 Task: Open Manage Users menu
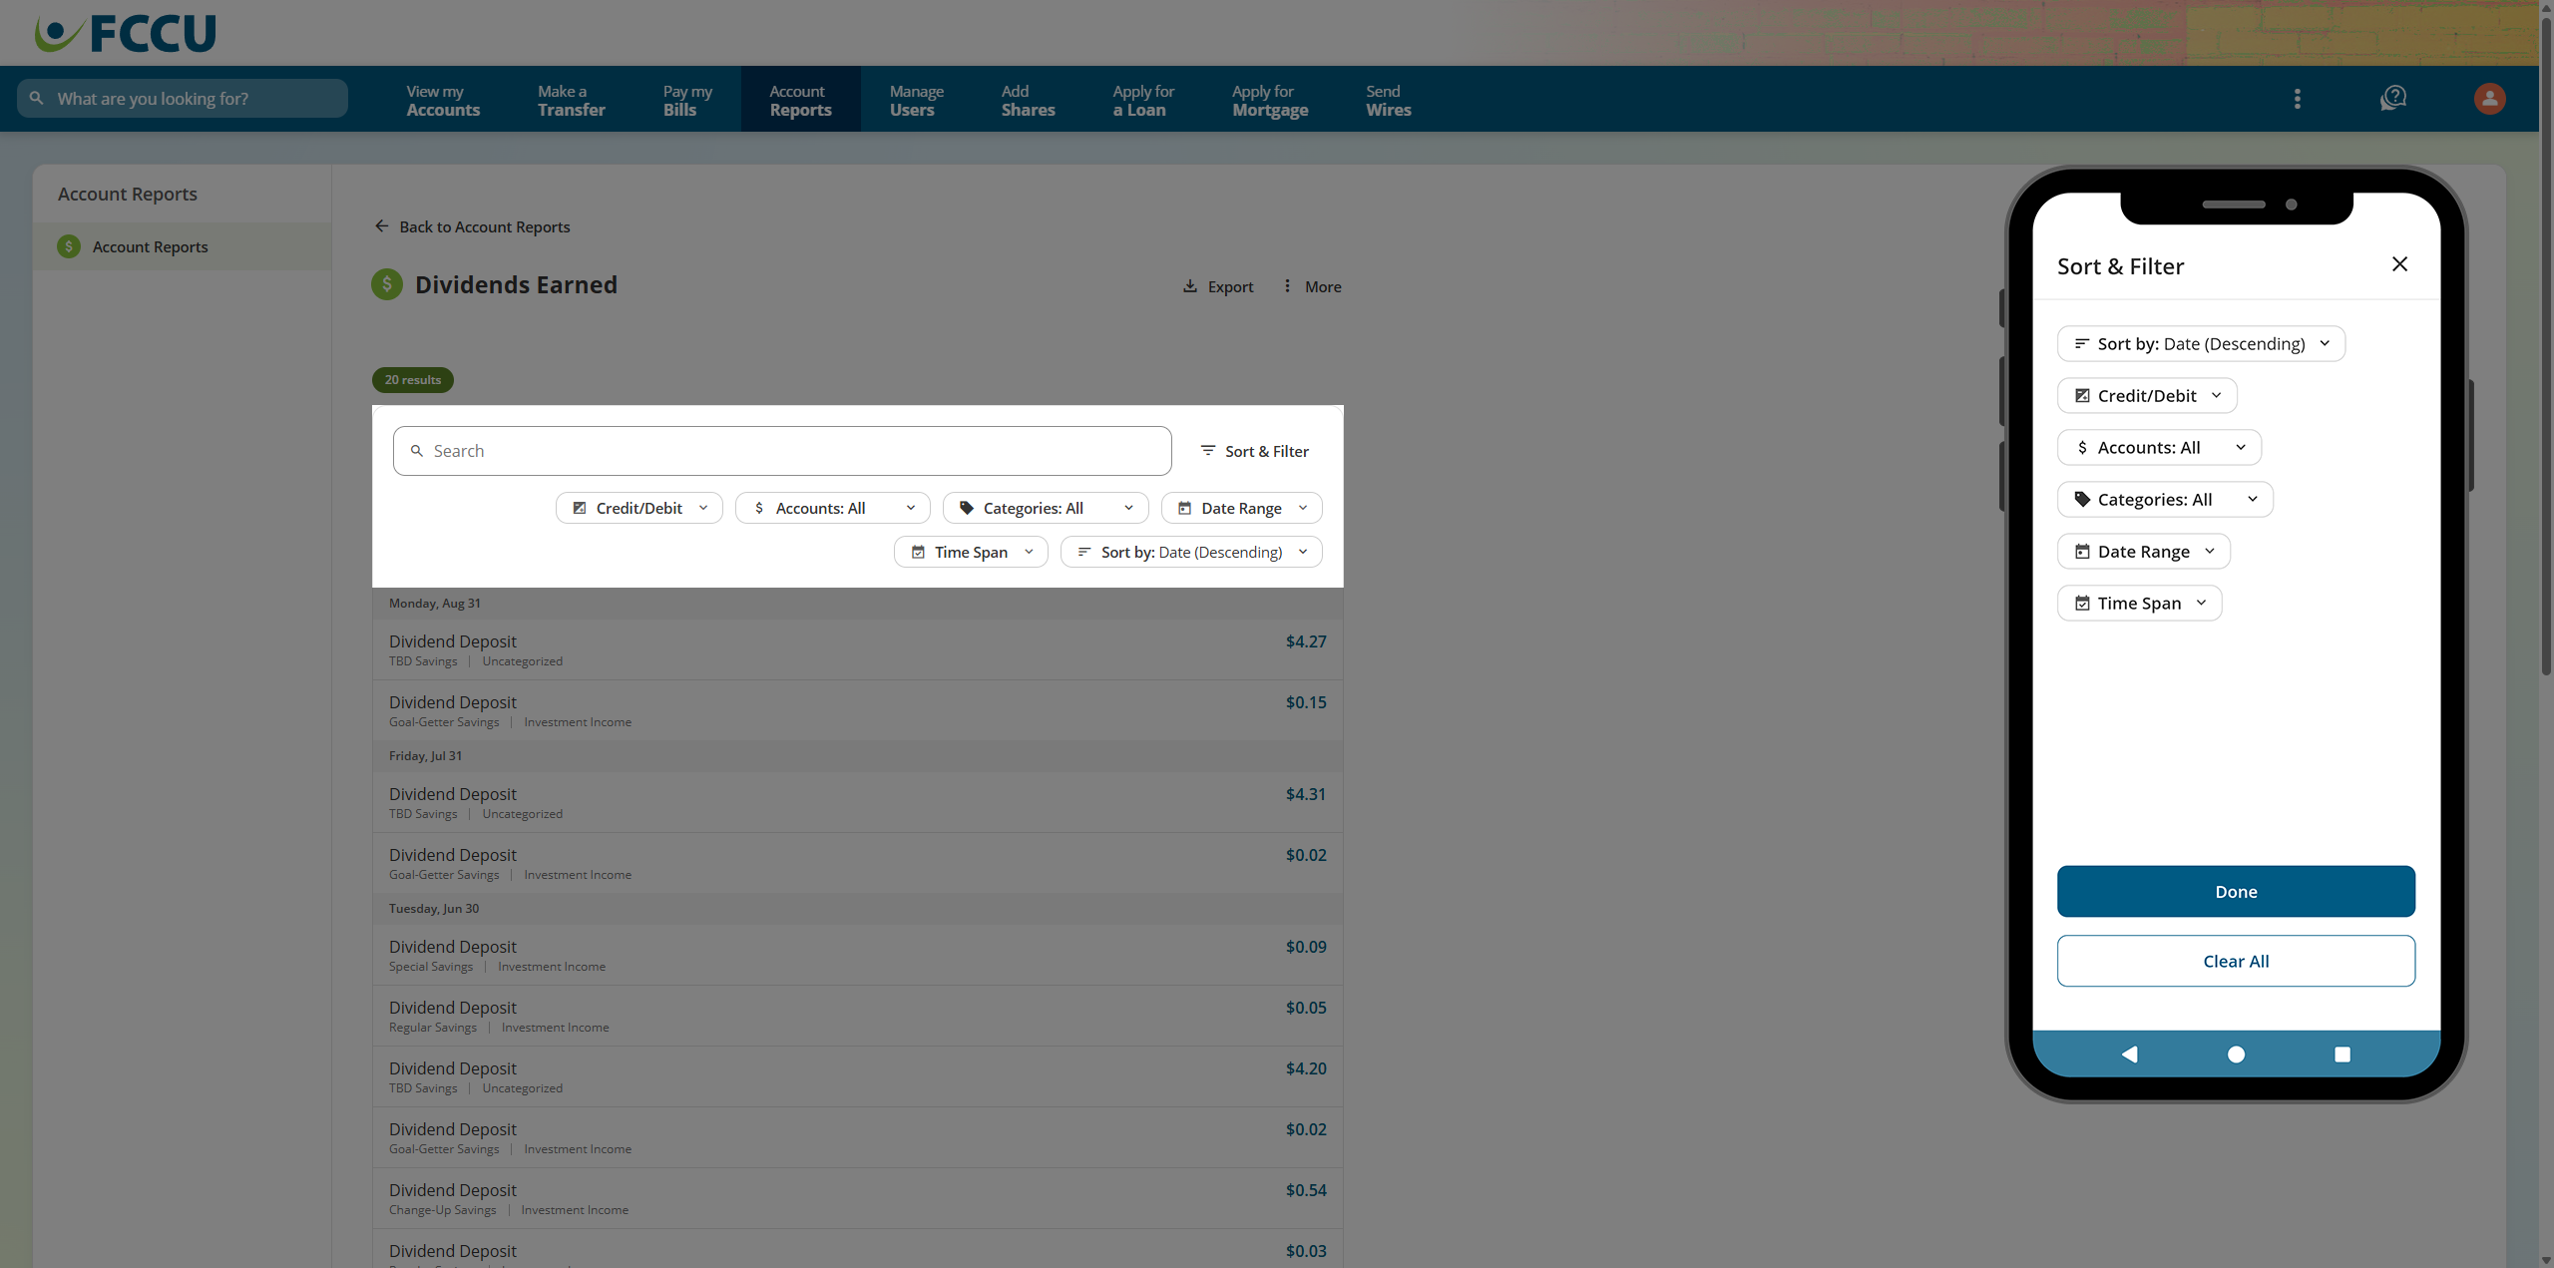(916, 99)
